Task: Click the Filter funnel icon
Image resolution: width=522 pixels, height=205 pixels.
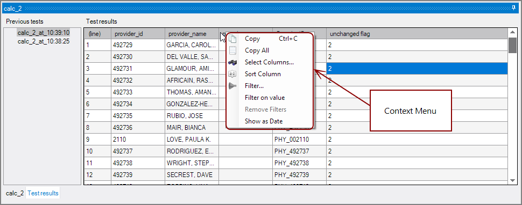Action: [232, 86]
